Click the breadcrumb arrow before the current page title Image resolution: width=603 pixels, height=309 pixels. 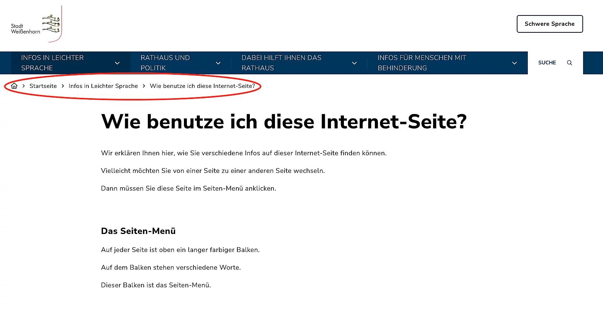point(144,86)
